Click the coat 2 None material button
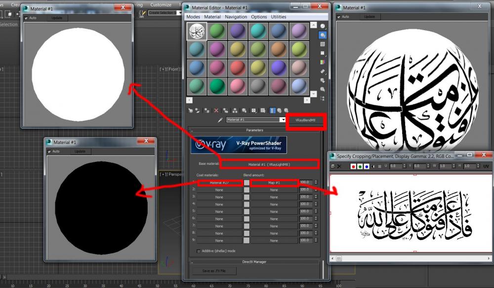 point(219,190)
